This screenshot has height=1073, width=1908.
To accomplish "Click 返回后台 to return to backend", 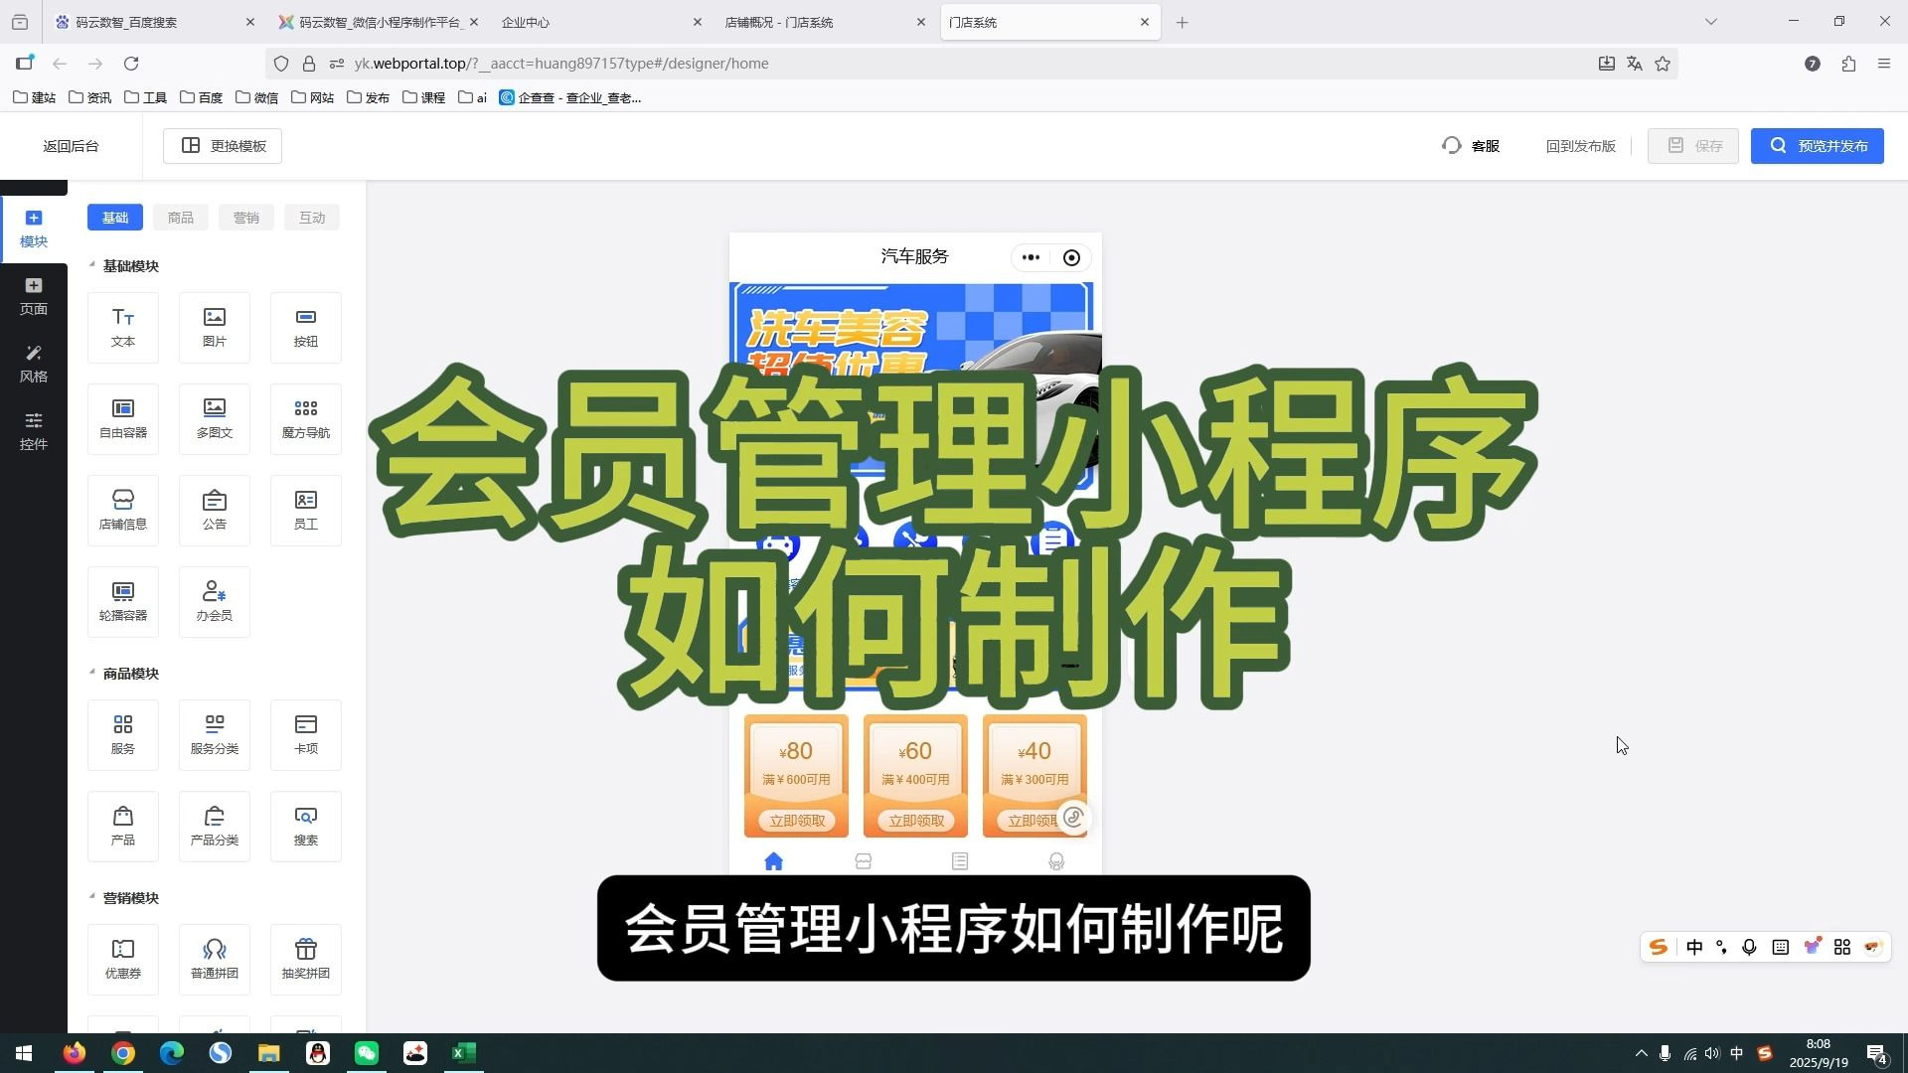I will point(70,145).
